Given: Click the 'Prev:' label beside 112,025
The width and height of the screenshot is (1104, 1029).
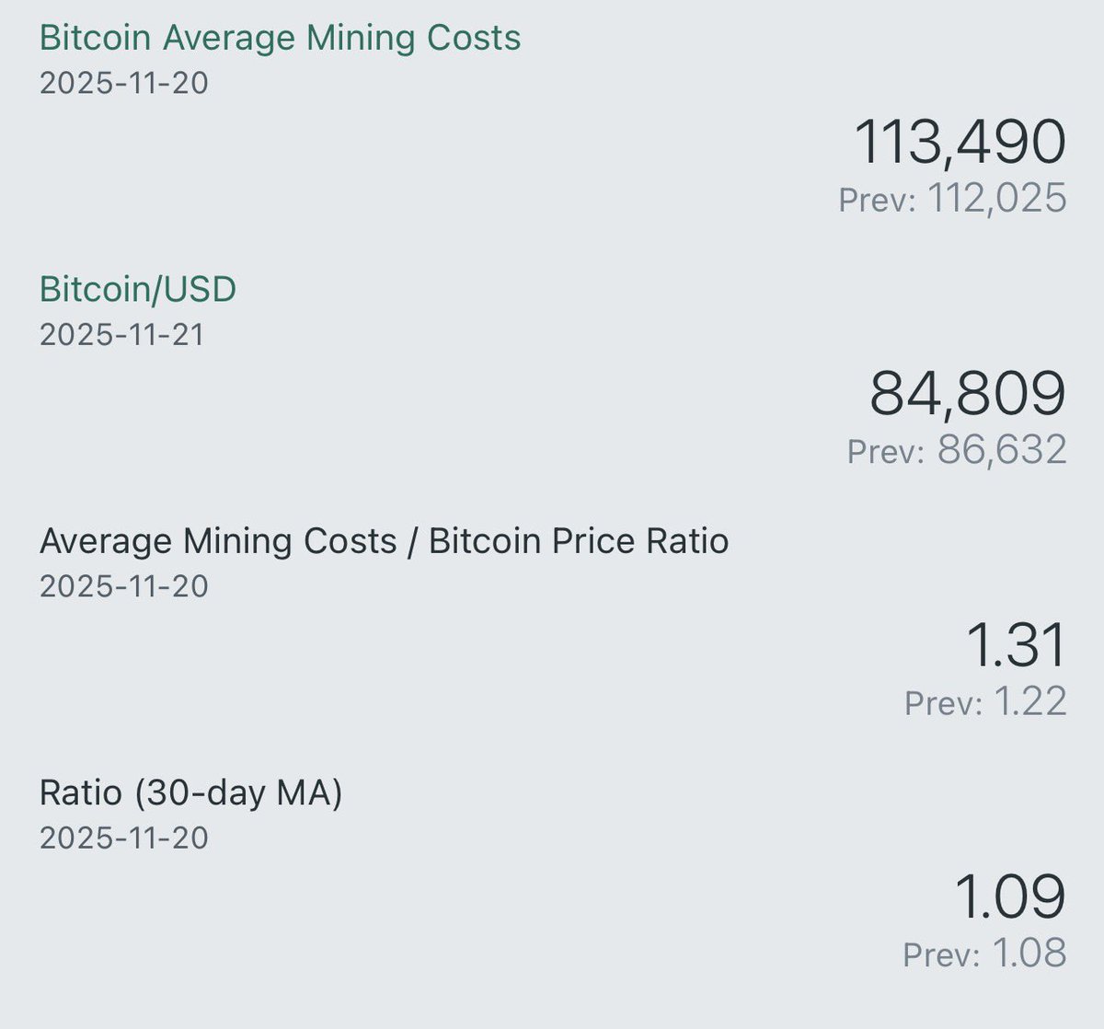Looking at the screenshot, I should pyautogui.click(x=877, y=200).
